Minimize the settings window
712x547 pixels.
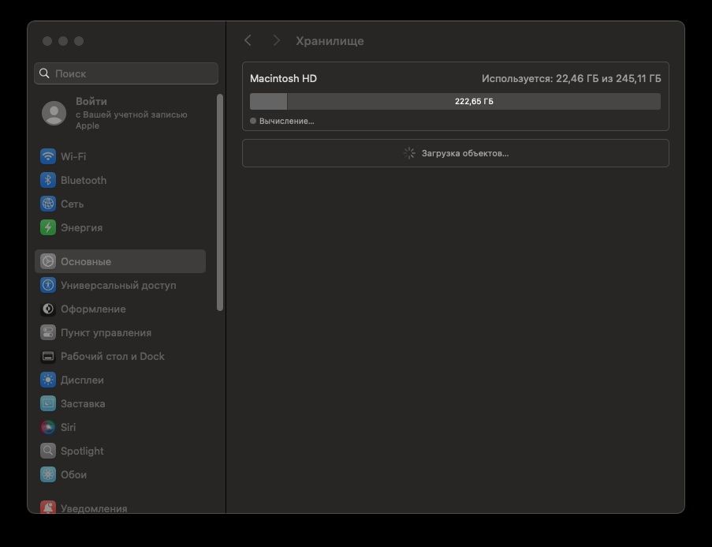(63, 41)
